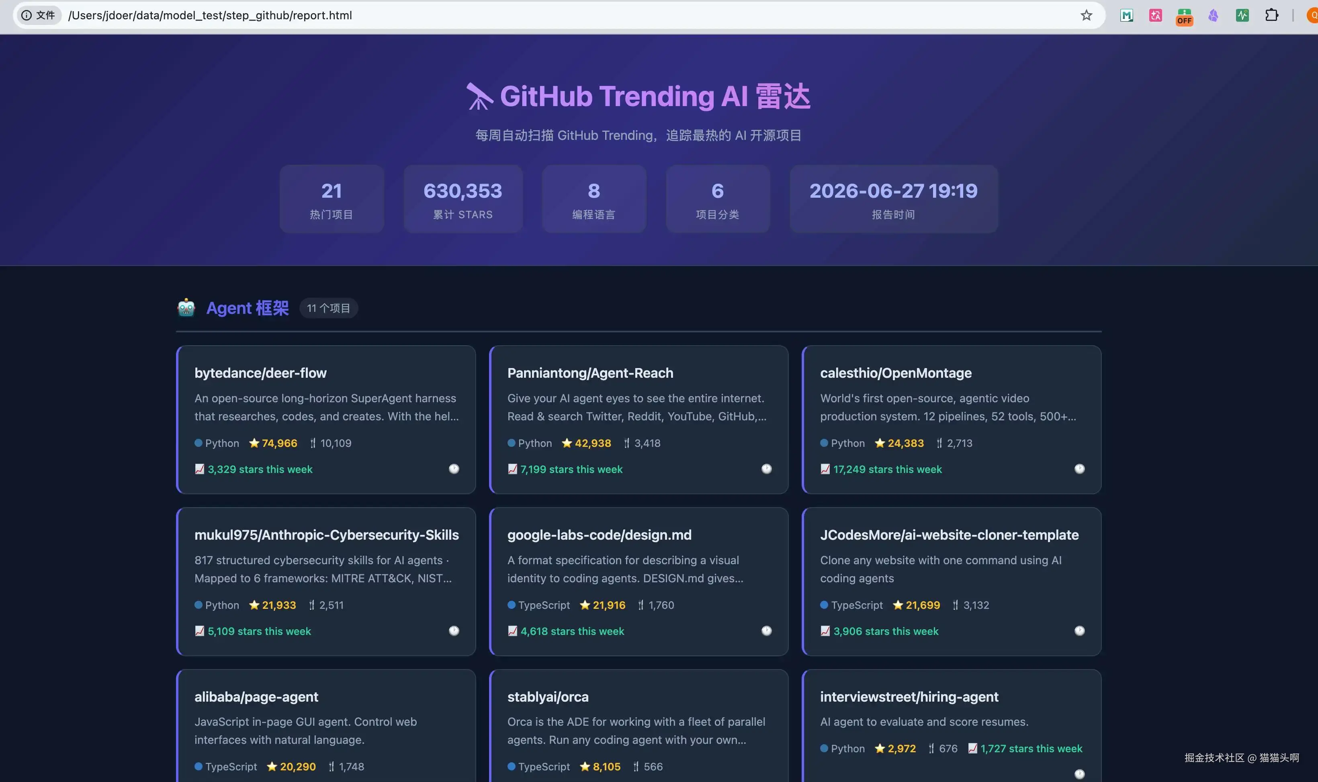Viewport: 1318px width, 782px height.
Task: Open the green pulse-line extension icon
Action: click(x=1242, y=15)
